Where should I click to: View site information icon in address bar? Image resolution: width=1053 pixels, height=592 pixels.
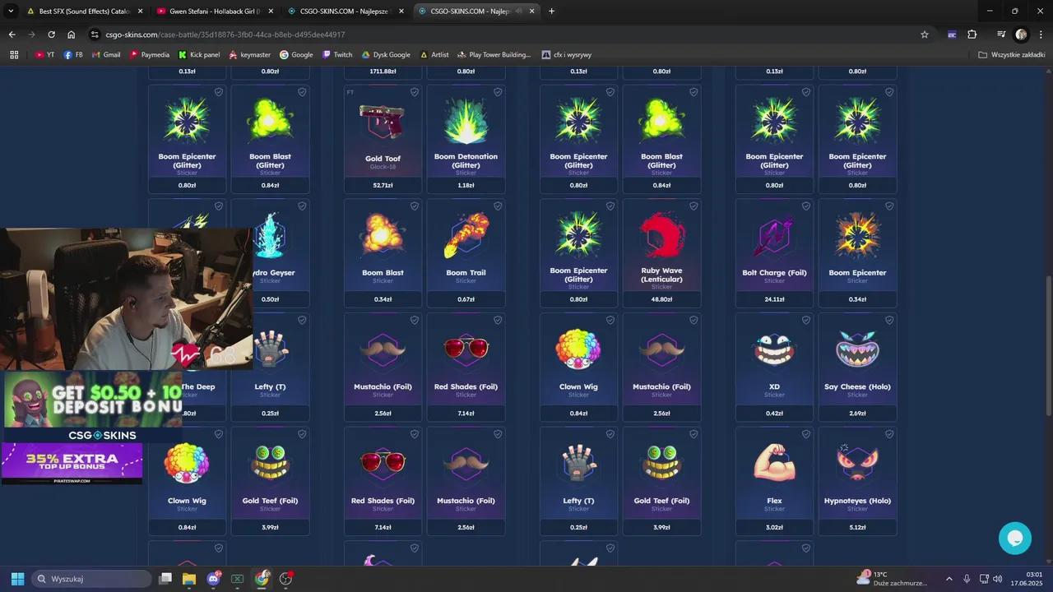click(95, 35)
